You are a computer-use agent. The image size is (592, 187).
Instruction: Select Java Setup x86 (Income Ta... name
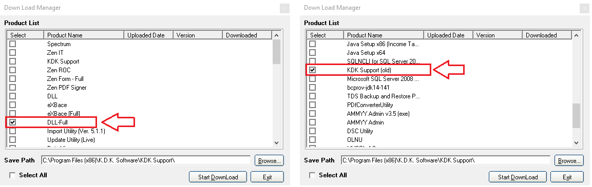(383, 44)
